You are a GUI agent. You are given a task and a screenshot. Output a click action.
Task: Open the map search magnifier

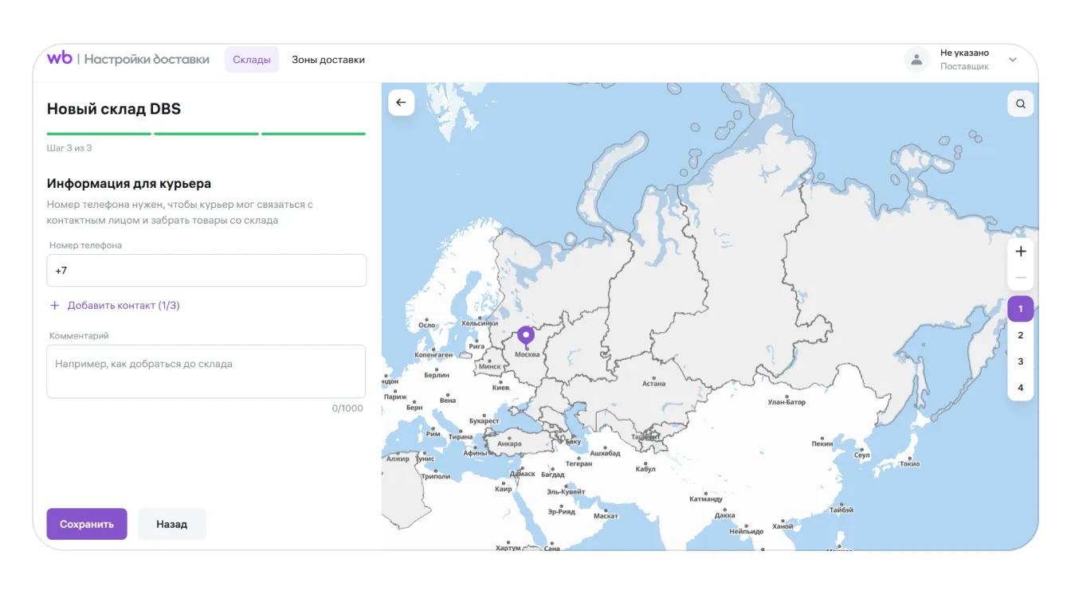tap(1020, 104)
